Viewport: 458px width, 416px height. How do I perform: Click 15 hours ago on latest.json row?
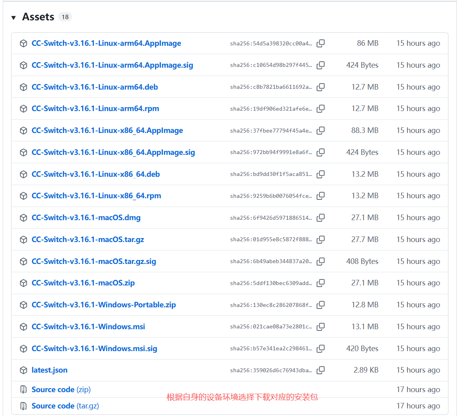tap(418, 371)
